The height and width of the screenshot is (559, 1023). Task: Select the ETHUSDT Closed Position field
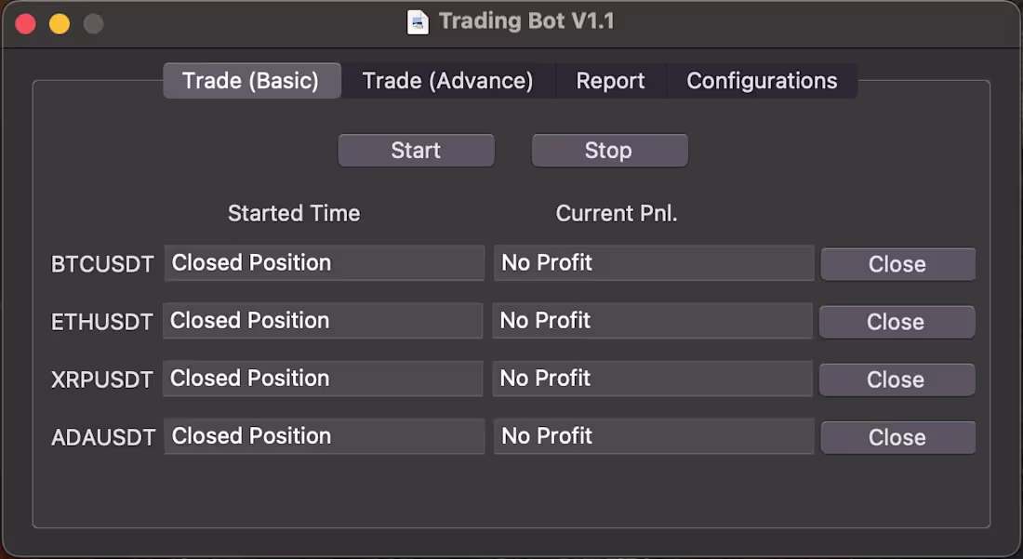click(323, 321)
